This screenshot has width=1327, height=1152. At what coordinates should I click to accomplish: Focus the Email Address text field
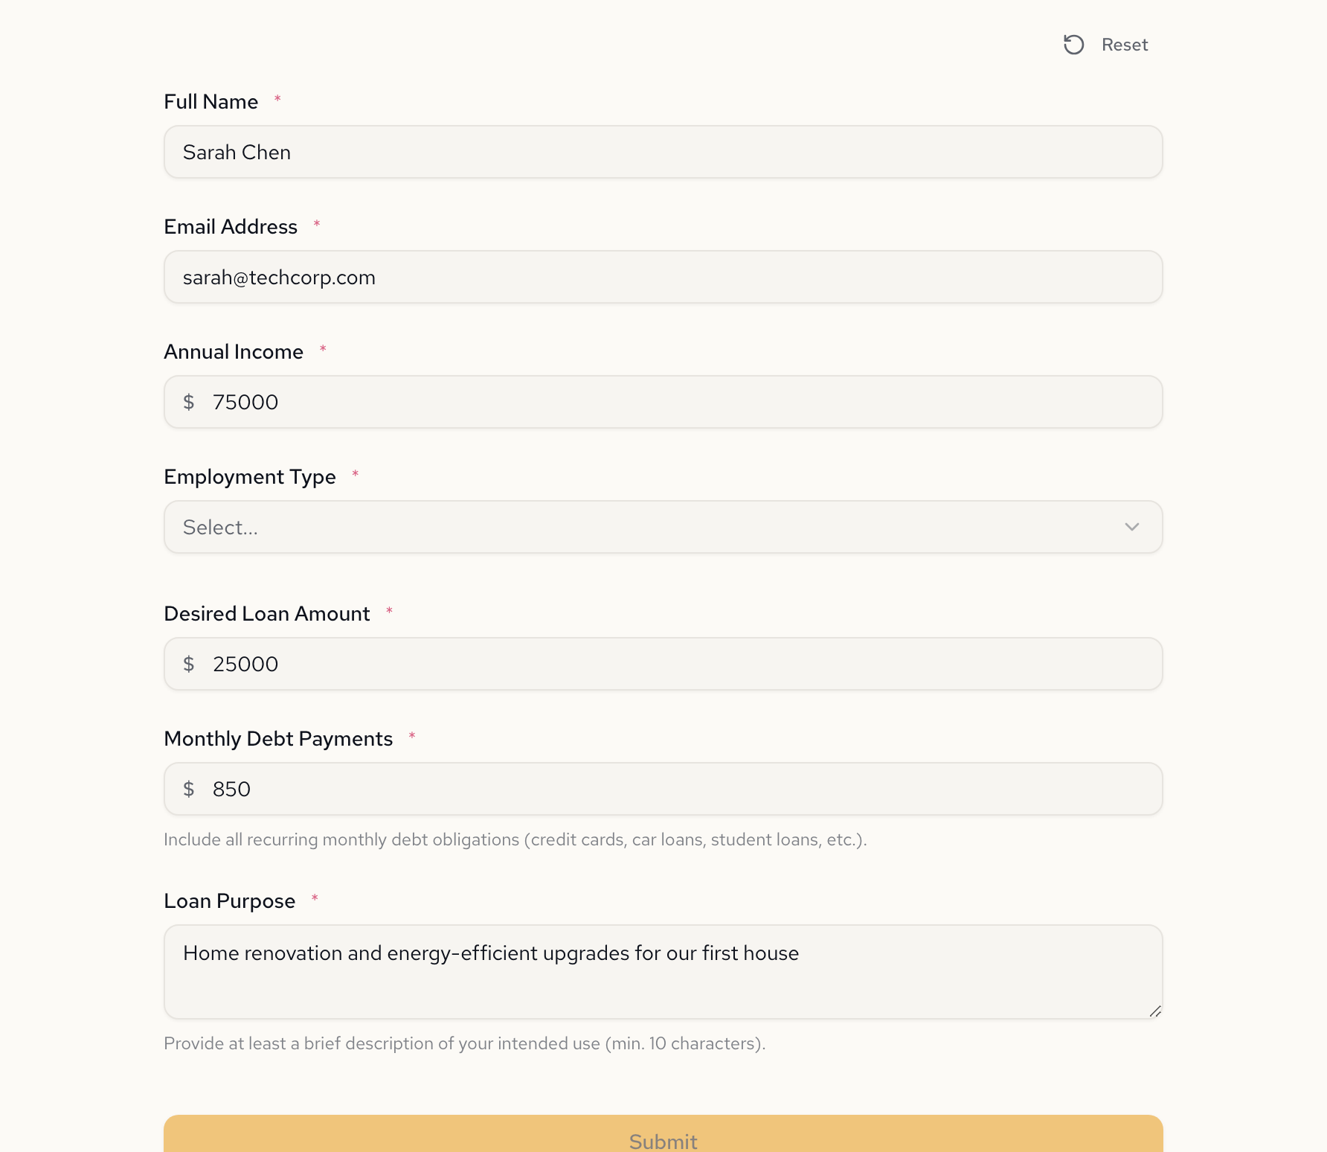click(x=662, y=277)
